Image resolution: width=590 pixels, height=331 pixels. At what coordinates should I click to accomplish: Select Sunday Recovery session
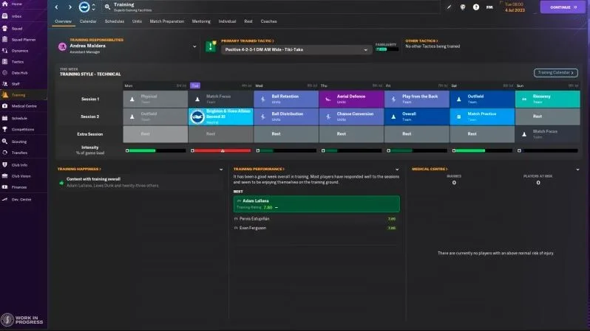547,99
